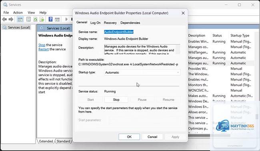Click the Restart the service link

tap(44, 49)
